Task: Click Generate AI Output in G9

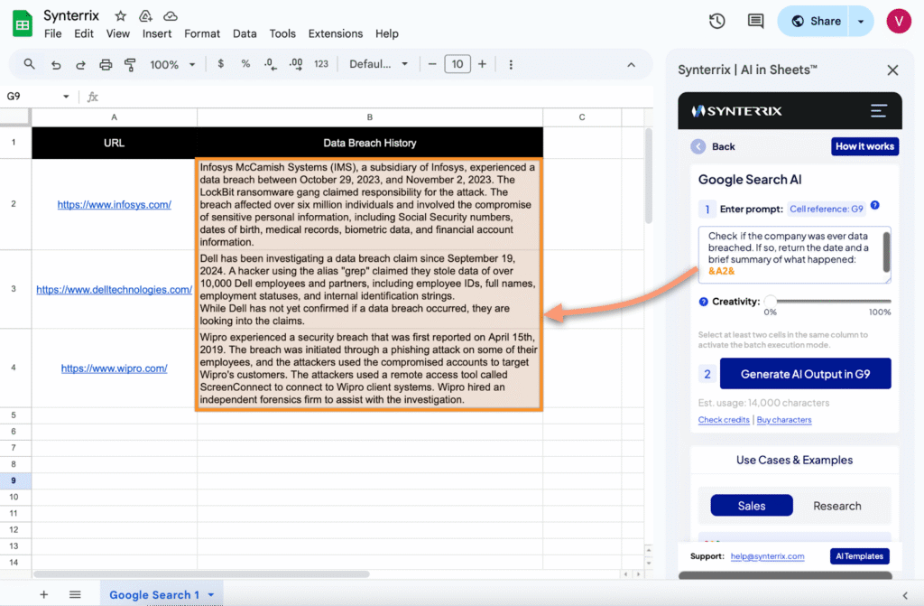Action: [x=805, y=374]
